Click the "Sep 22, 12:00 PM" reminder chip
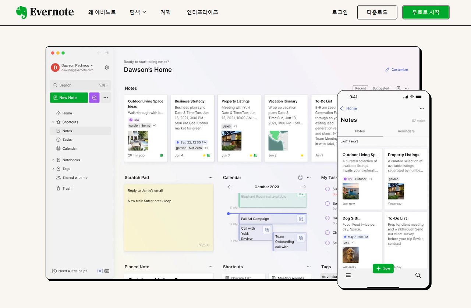Viewport: 471px width, 308px height. [191, 142]
